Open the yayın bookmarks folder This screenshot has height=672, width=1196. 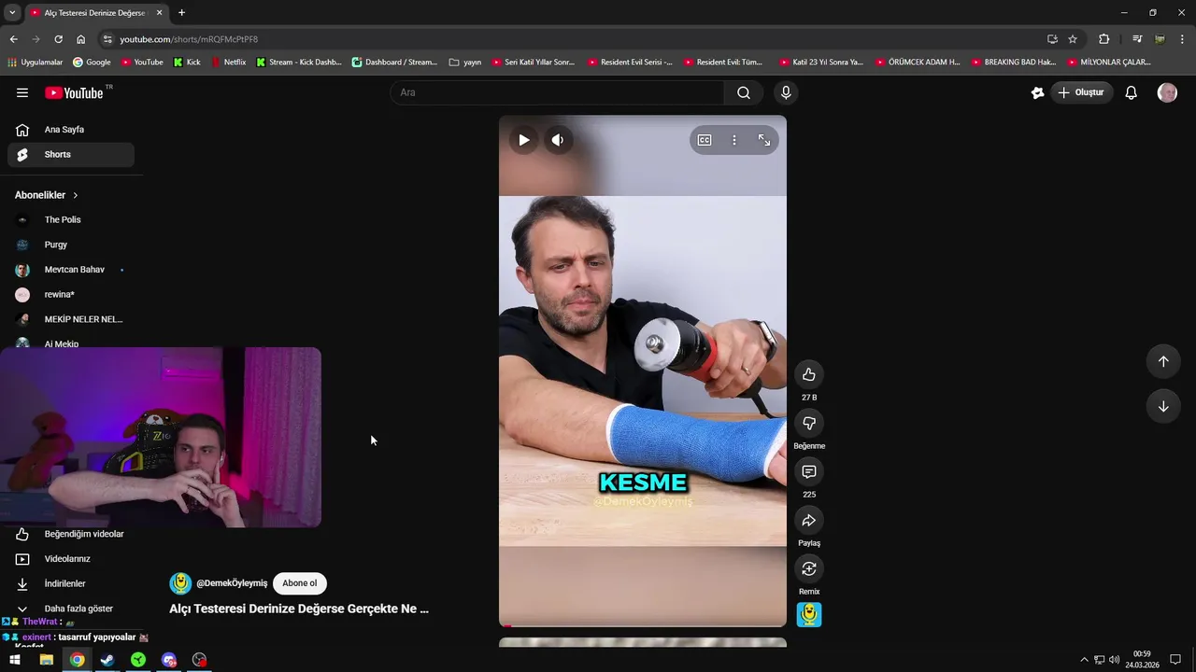coord(465,63)
